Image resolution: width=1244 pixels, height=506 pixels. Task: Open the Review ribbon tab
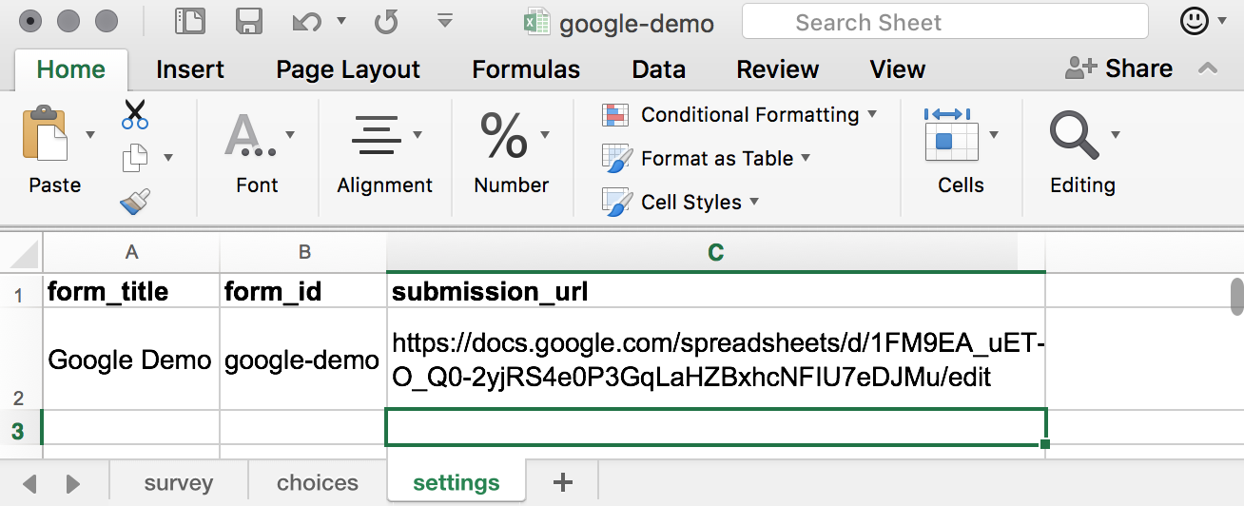[778, 69]
